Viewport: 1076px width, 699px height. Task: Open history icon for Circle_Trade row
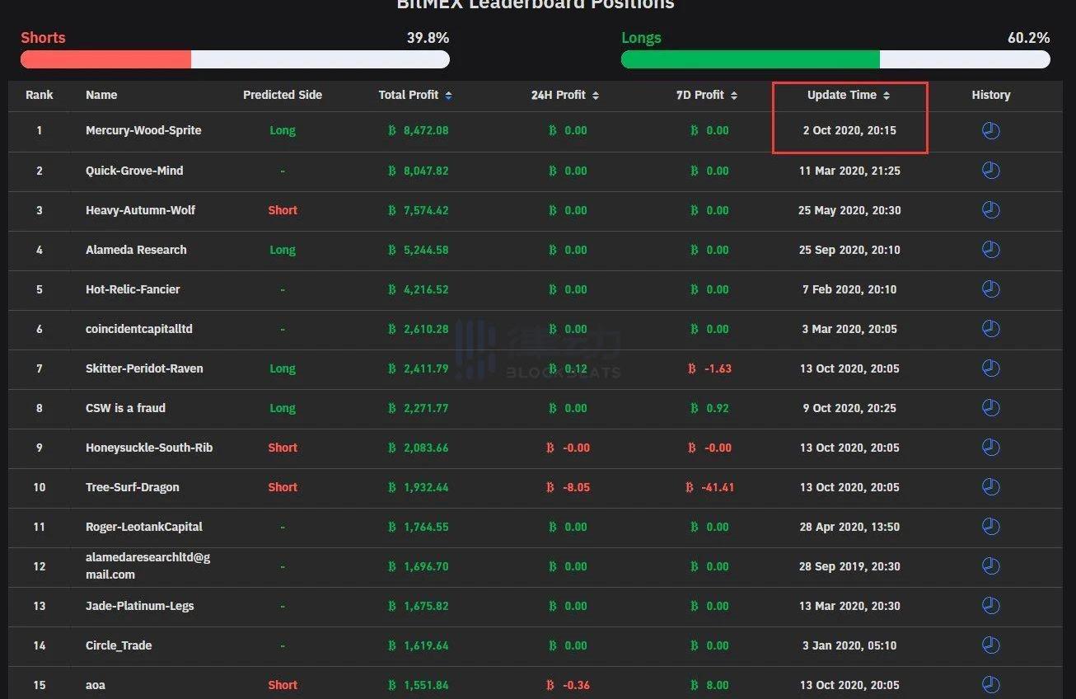point(990,645)
